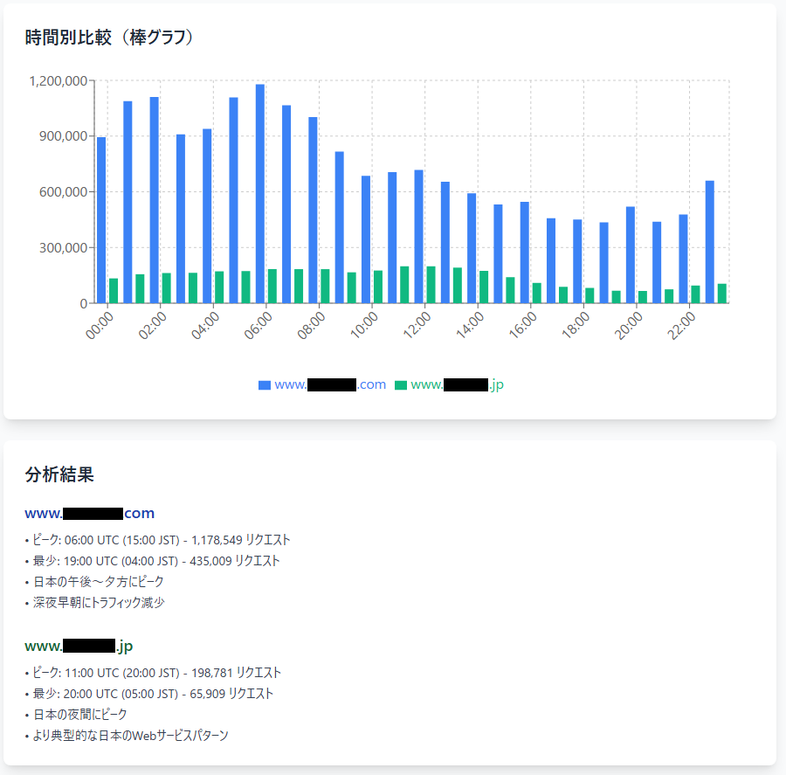The width and height of the screenshot is (786, 775).
Task: Open the blue .com domain heading in results
Action: tap(89, 513)
